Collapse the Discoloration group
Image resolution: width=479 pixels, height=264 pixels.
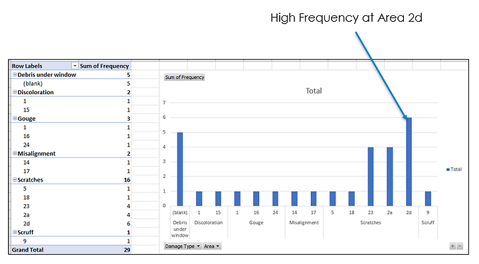point(15,92)
